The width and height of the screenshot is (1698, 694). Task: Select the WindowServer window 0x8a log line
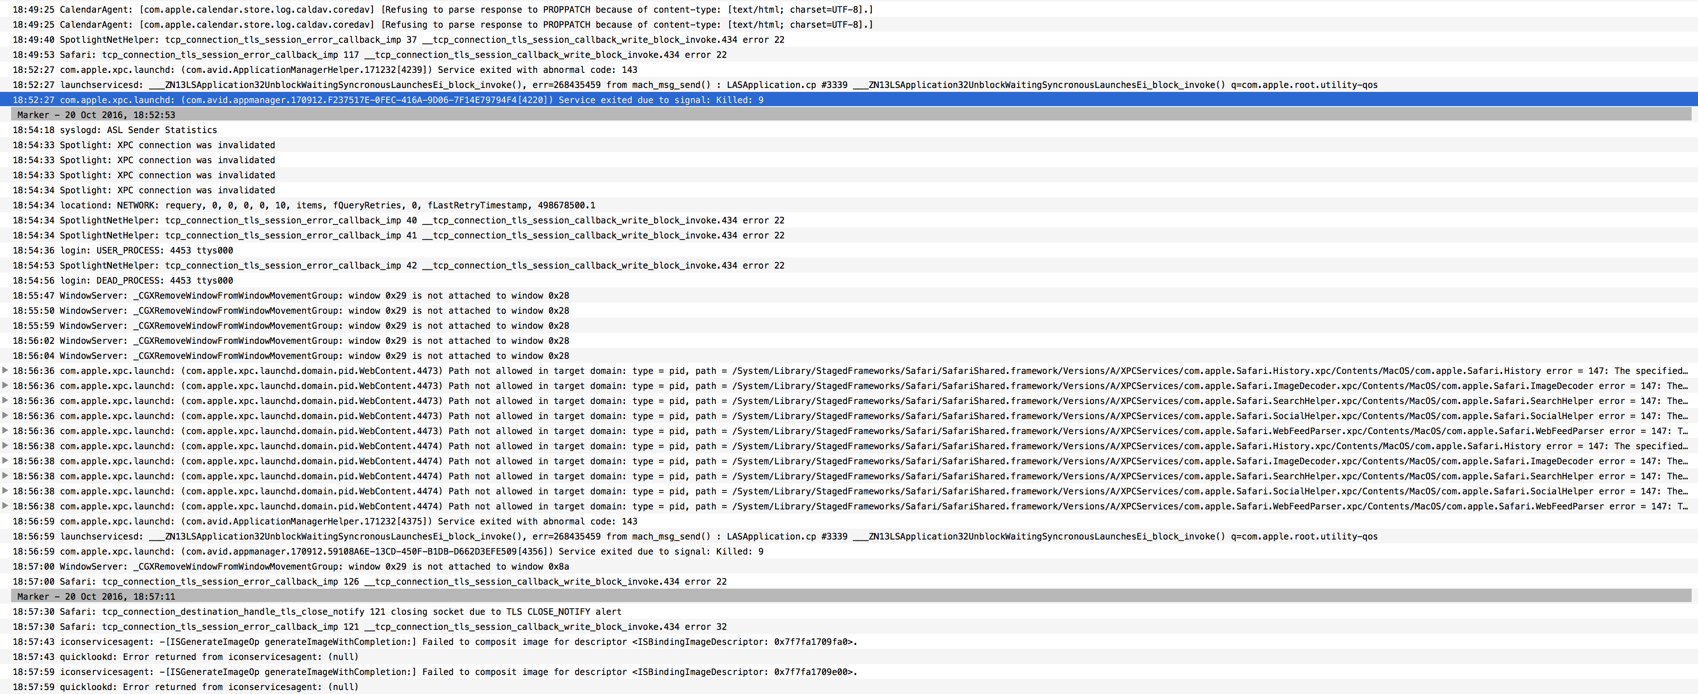290,567
